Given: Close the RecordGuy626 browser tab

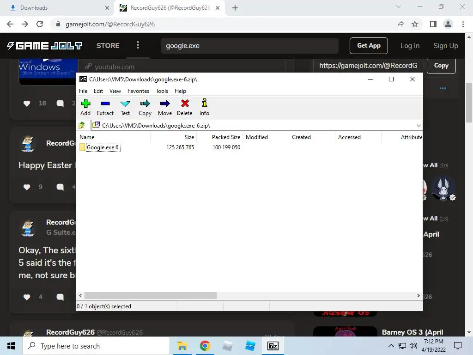Looking at the screenshot, I should 218,8.
